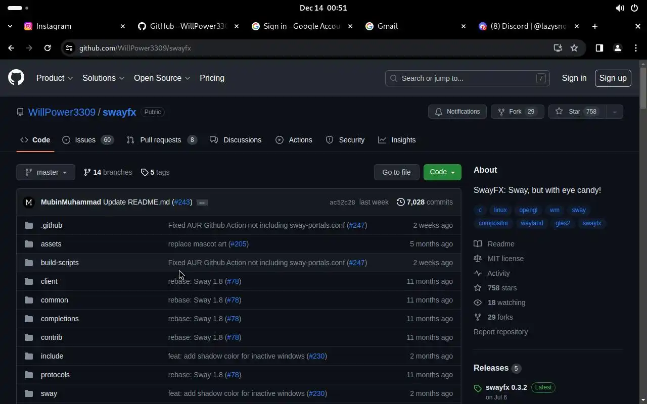The height and width of the screenshot is (404, 647).
Task: Switch to the Discussions tab
Action: (236, 140)
